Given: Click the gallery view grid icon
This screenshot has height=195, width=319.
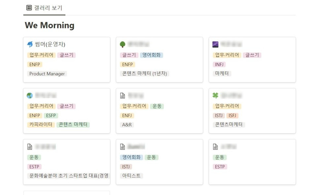Looking at the screenshot, I should click(29, 8).
